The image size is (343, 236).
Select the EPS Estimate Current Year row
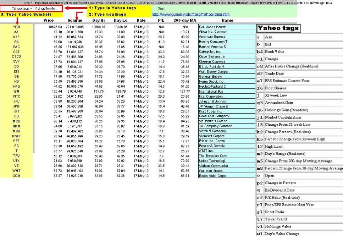point(300,81)
